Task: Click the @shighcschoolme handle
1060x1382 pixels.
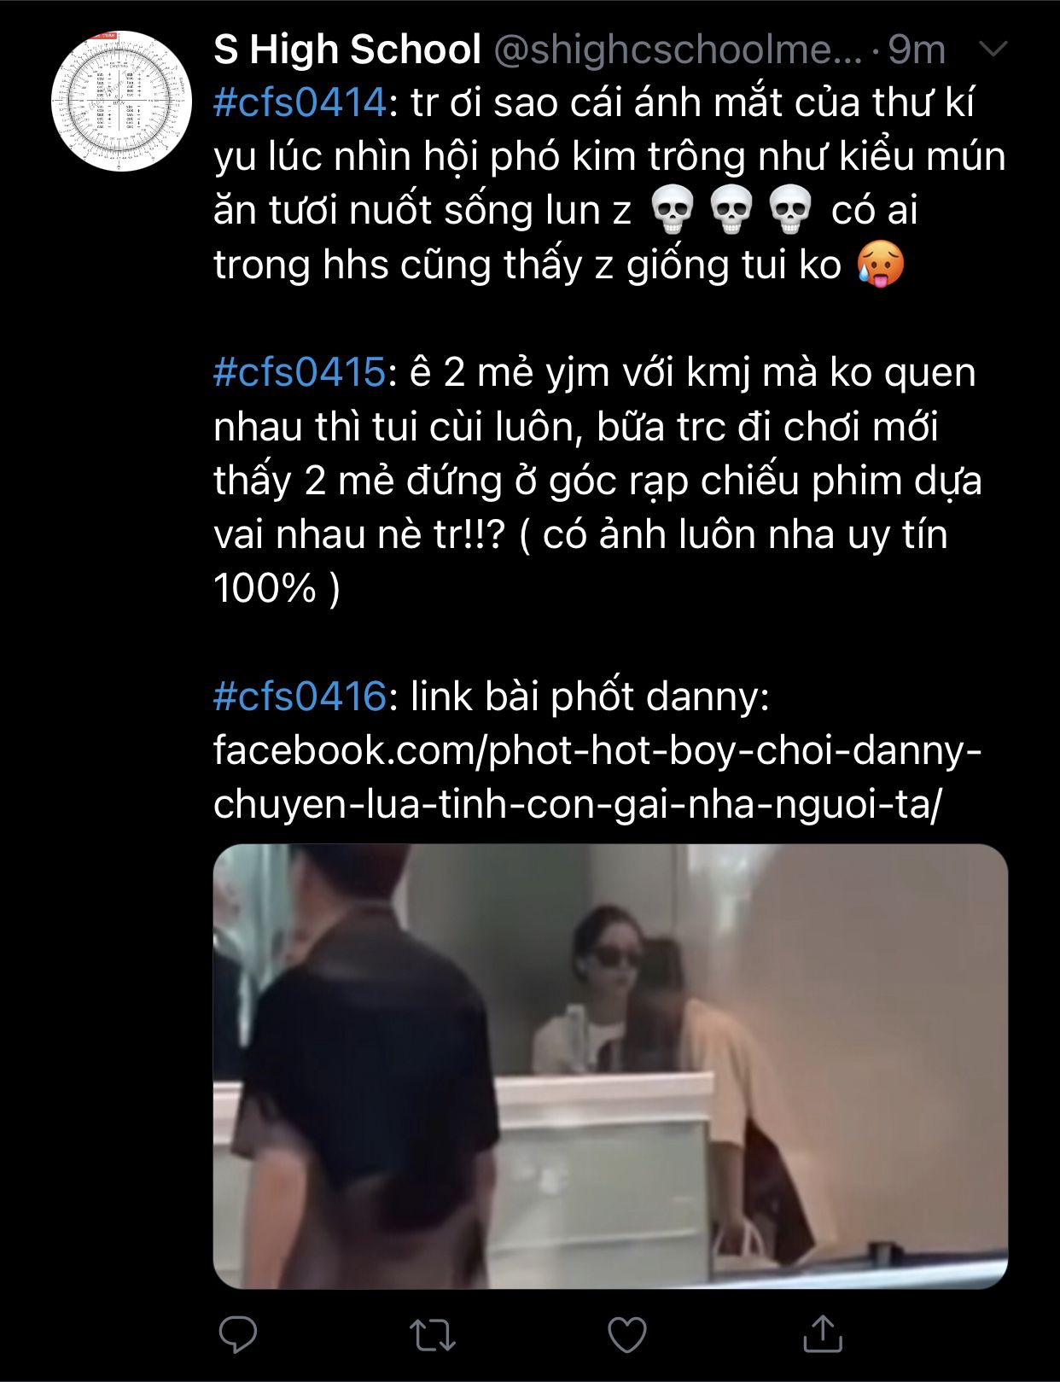Action: click(679, 50)
